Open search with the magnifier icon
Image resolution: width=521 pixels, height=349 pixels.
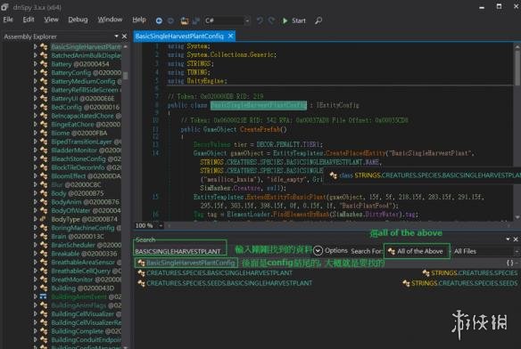click(318, 20)
